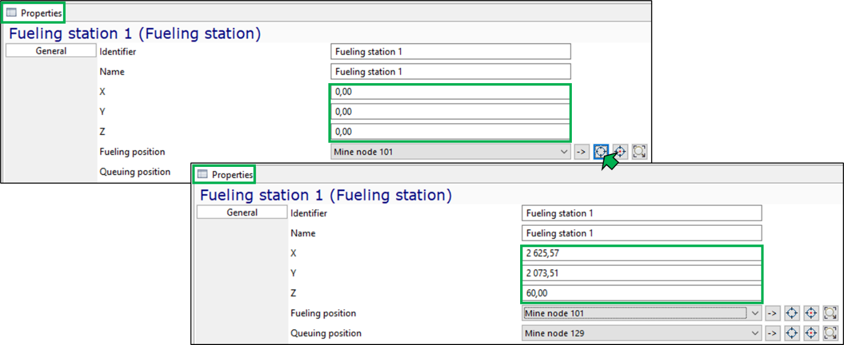This screenshot has height=345, width=844.
Task: Click the 'Queuing position' label in the back window
Action: pyautogui.click(x=135, y=172)
